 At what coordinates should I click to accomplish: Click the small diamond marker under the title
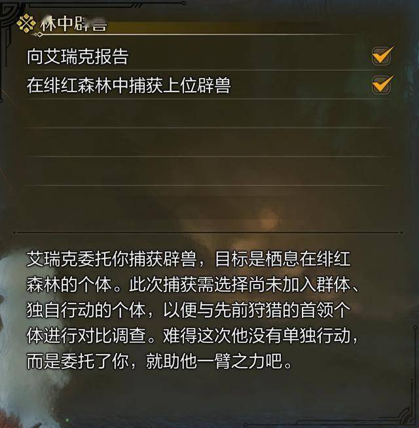pos(39,35)
